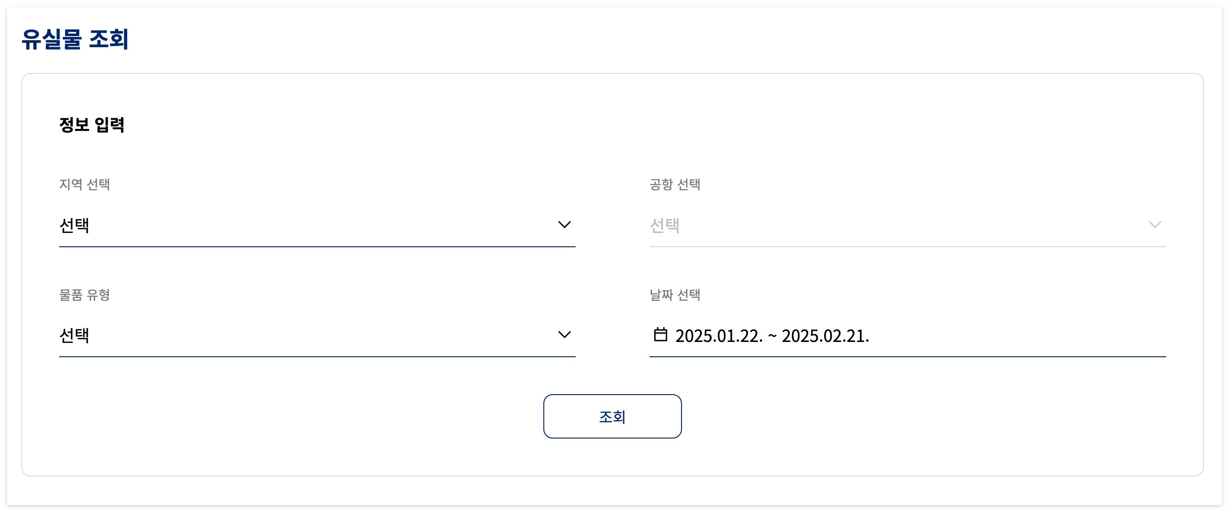Click the 선택 placeholder in 공항 선택
This screenshot has width=1229, height=512.
[x=665, y=226]
